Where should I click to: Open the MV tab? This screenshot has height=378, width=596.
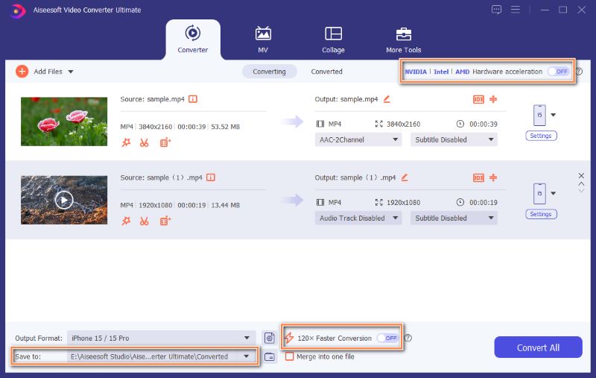(263, 40)
